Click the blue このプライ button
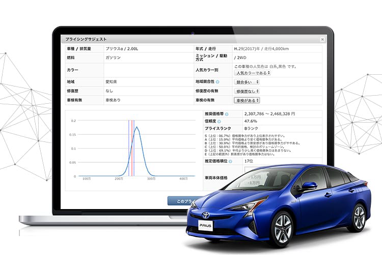 pos(186,201)
